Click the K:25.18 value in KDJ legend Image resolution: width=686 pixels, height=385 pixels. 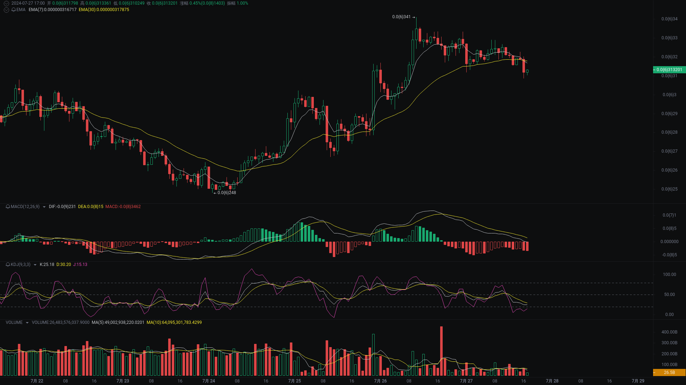pyautogui.click(x=47, y=265)
